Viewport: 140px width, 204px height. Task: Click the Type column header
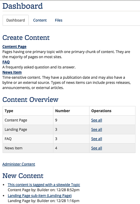coord(9,111)
